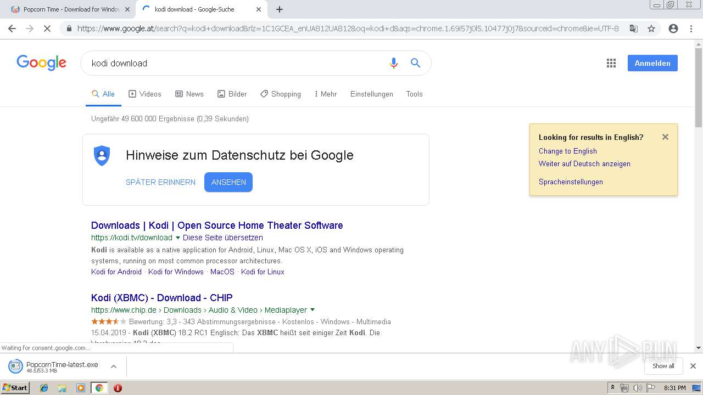703x395 pixels.
Task: Click the action center flag tray icon
Action: [650, 388]
